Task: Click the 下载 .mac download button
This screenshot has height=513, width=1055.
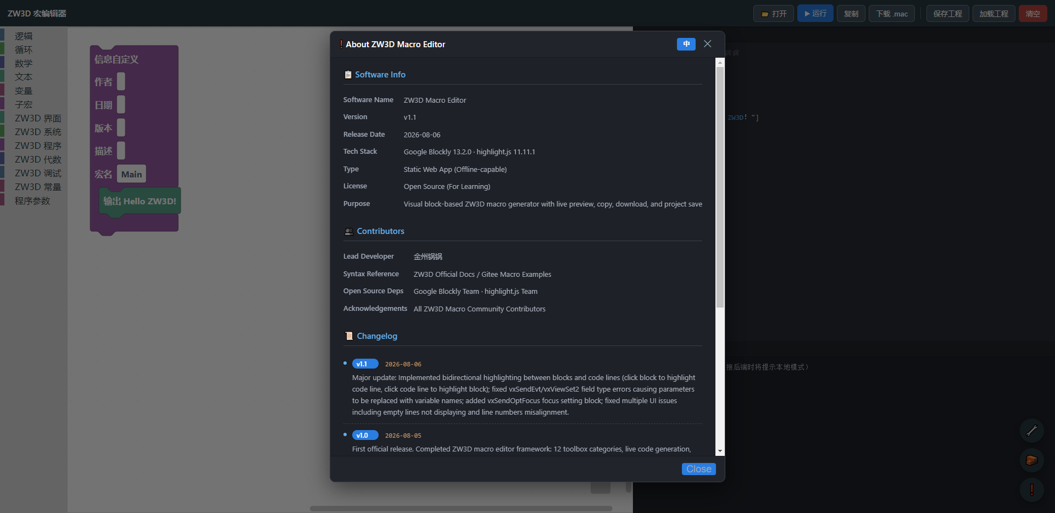Action: pyautogui.click(x=892, y=14)
